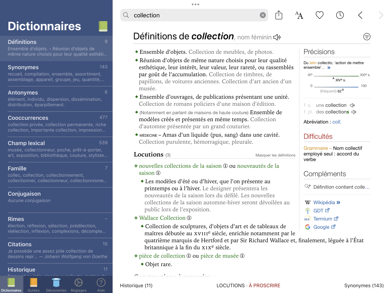Click the word history timeline bar

pyautogui.click(x=336, y=76)
